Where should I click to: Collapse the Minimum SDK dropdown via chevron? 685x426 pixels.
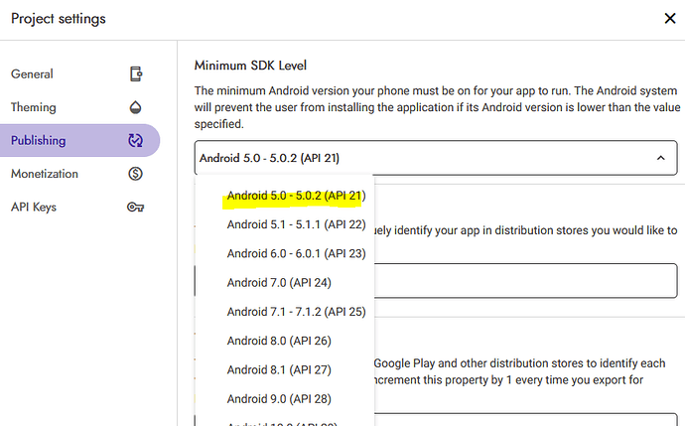[x=661, y=158]
